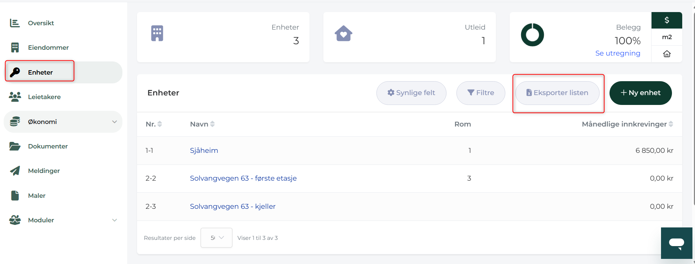Open the Meldinger paper plane icon
The width and height of the screenshot is (695, 264).
coord(15,171)
